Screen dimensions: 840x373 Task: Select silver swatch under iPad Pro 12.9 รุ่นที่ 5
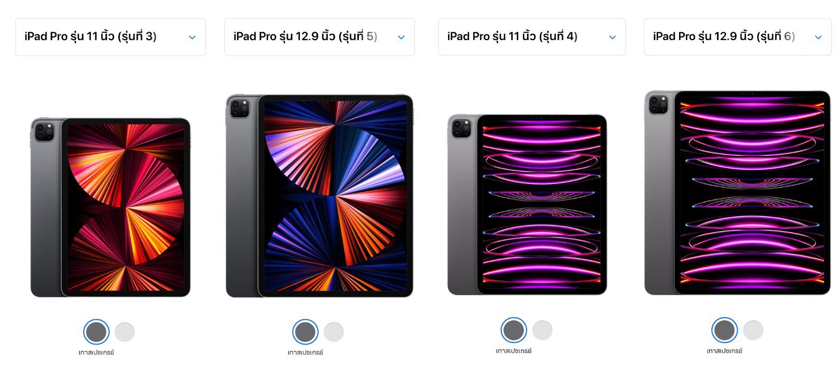tap(333, 332)
